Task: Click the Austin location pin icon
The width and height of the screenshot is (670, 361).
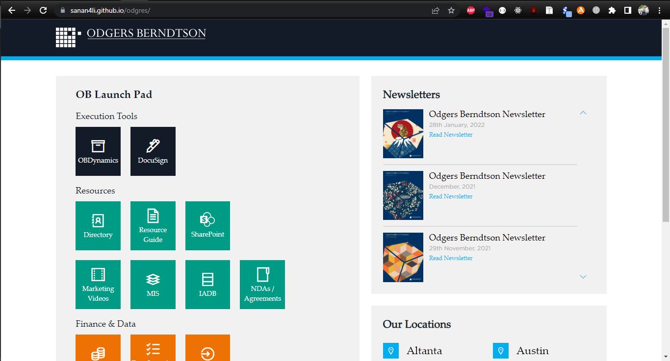Action: 501,351
